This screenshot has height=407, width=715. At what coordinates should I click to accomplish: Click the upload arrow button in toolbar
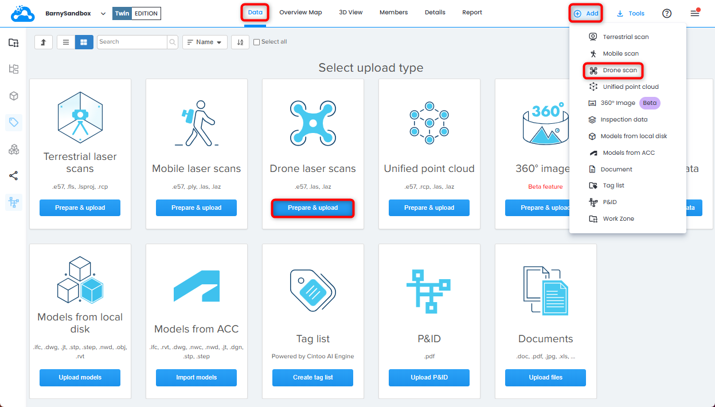tap(44, 42)
